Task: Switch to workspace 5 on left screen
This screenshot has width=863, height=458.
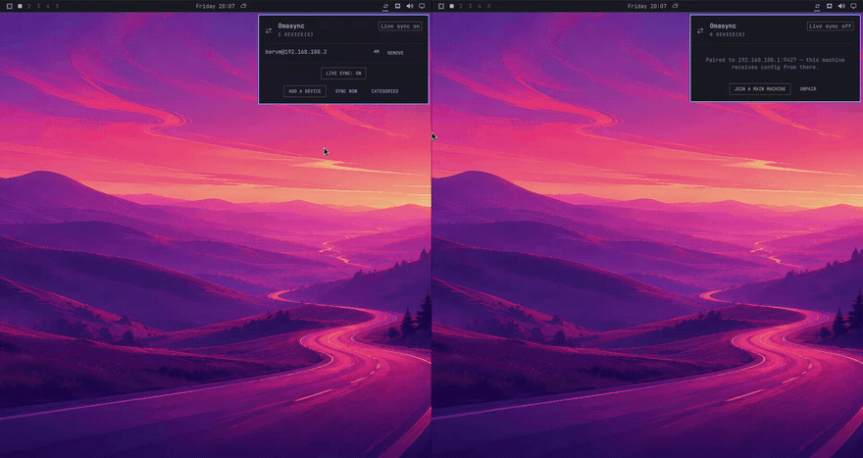Action: point(57,6)
